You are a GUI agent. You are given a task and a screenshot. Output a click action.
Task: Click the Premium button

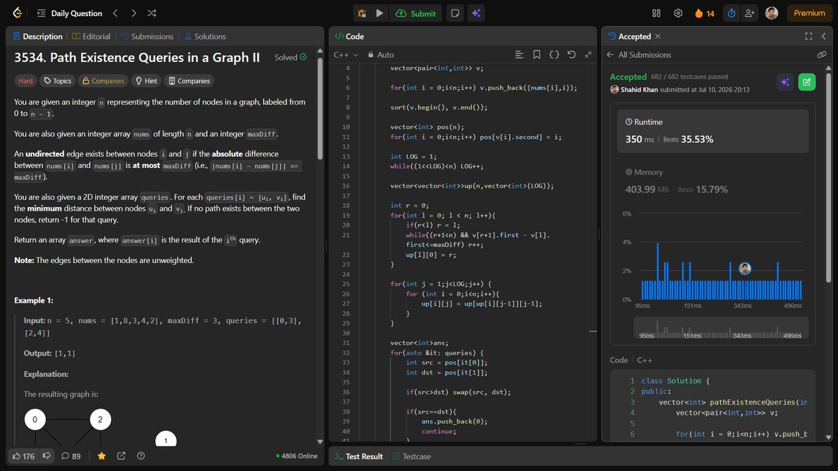coord(809,13)
